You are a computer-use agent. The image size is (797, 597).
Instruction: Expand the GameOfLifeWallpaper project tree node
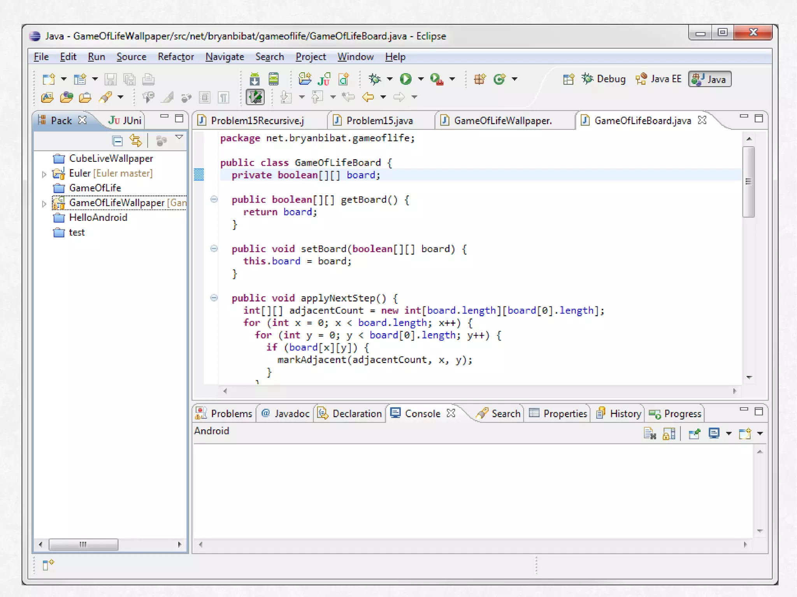click(x=44, y=203)
